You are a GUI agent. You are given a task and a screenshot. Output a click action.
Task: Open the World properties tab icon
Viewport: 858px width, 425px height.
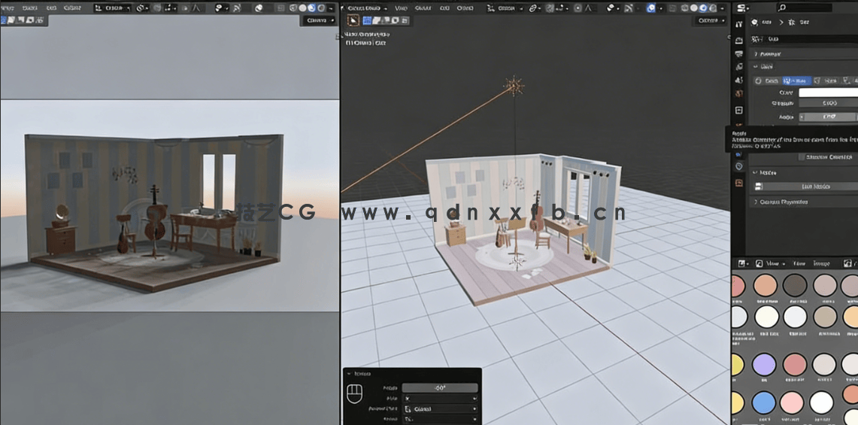(739, 94)
